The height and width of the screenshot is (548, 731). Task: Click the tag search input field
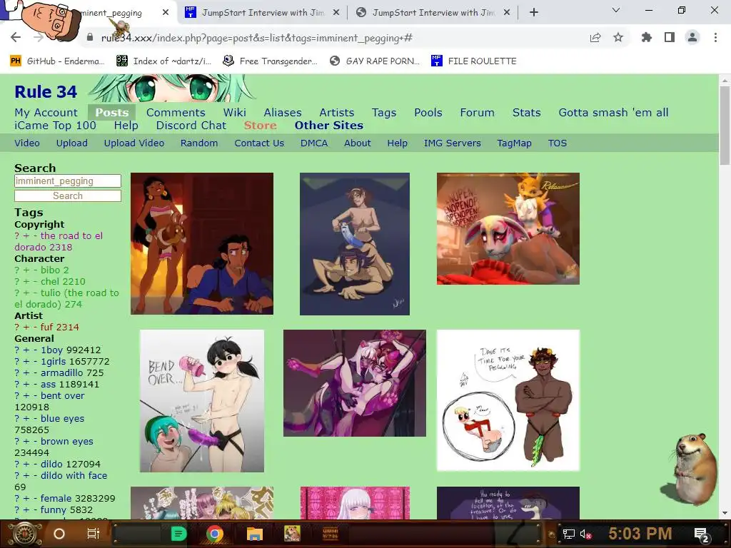click(68, 181)
